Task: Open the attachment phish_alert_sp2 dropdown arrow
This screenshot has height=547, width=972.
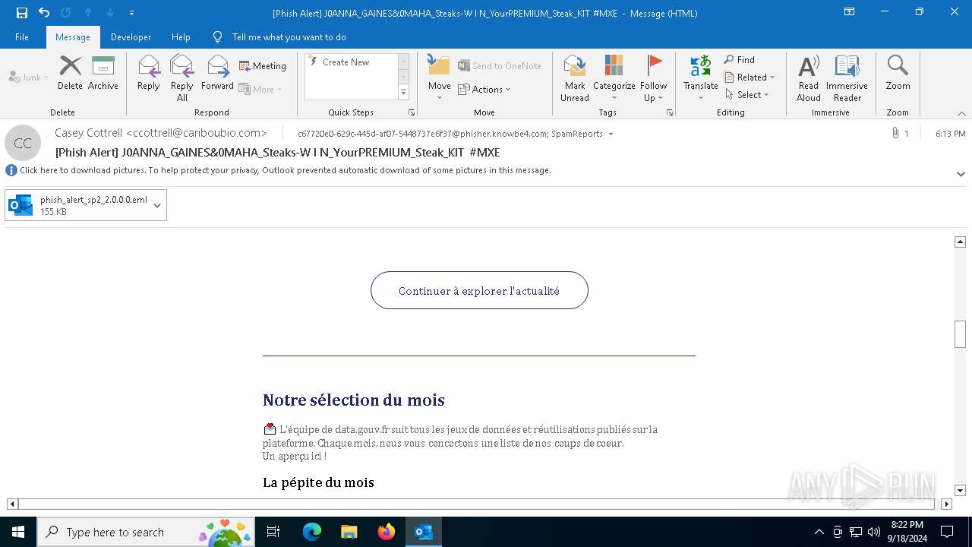Action: 157,205
